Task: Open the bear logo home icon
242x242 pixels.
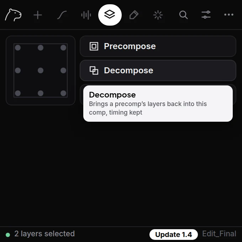Action: pos(13,15)
